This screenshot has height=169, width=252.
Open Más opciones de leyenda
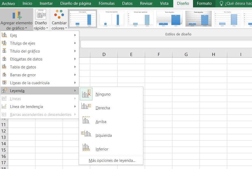click(112, 161)
